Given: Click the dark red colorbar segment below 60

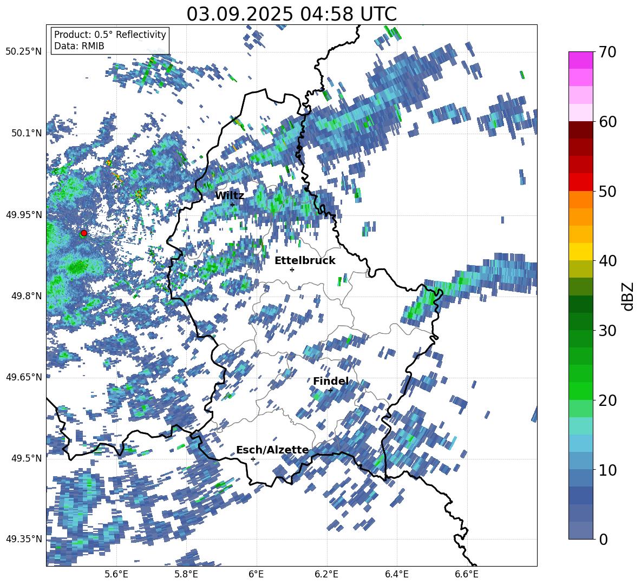Looking at the screenshot, I should (580, 129).
